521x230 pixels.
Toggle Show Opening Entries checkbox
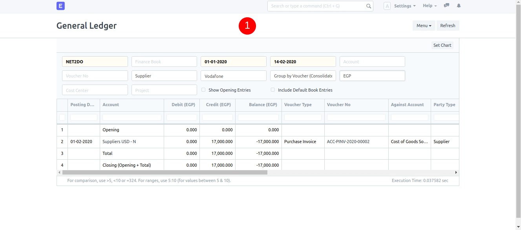click(203, 90)
